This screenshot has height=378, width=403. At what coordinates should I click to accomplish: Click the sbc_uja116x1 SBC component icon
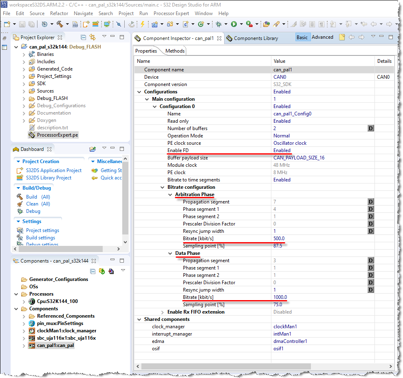pyautogui.click(x=32, y=338)
